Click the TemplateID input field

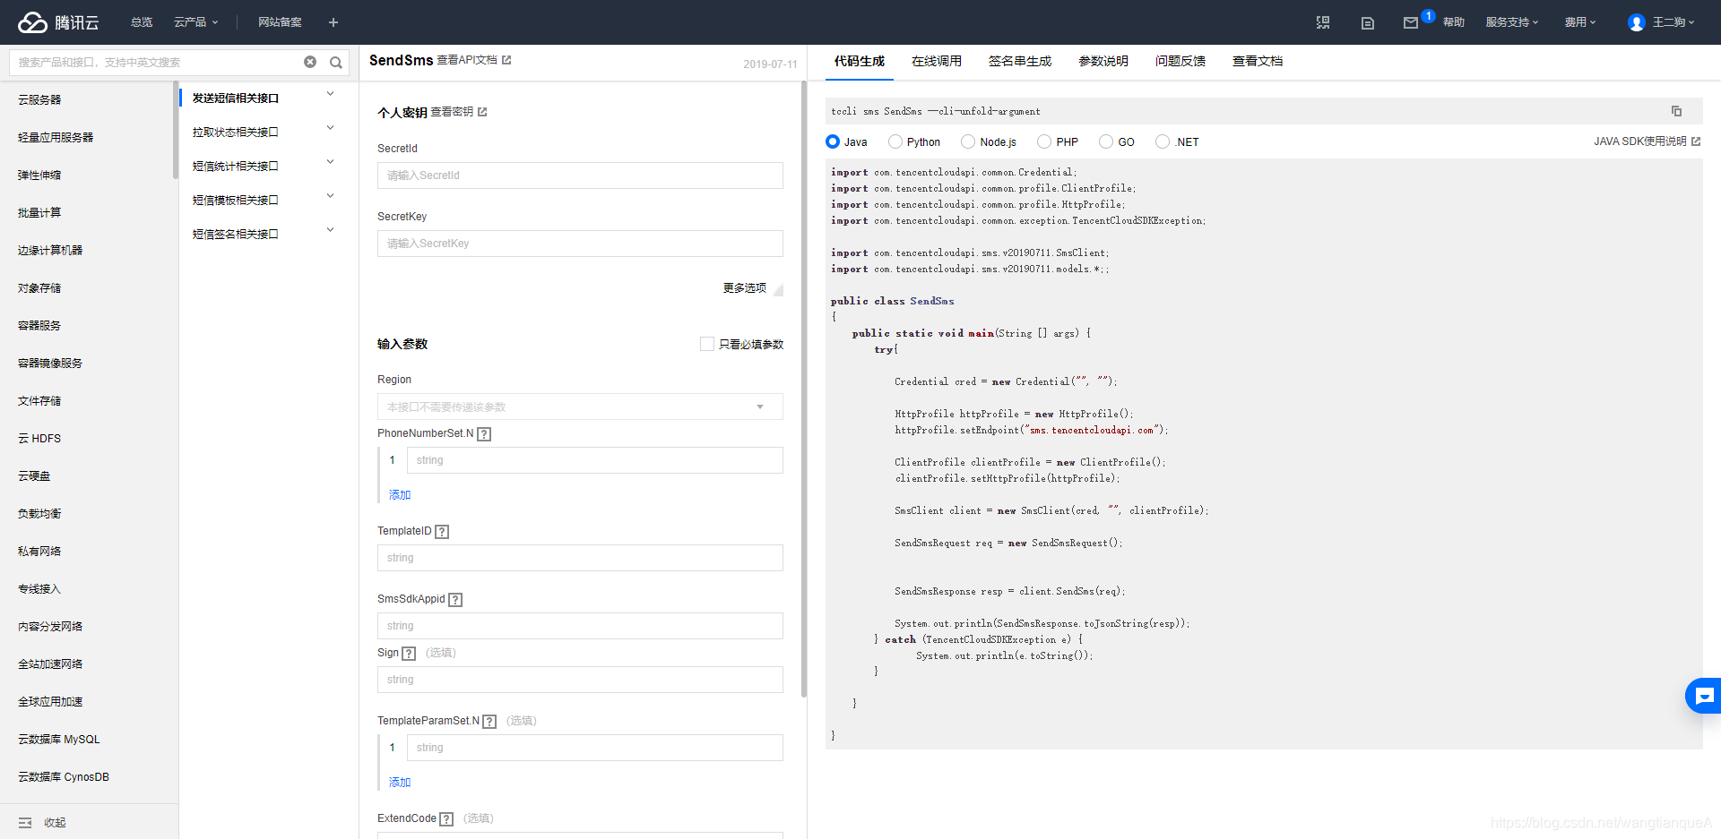[x=580, y=558]
